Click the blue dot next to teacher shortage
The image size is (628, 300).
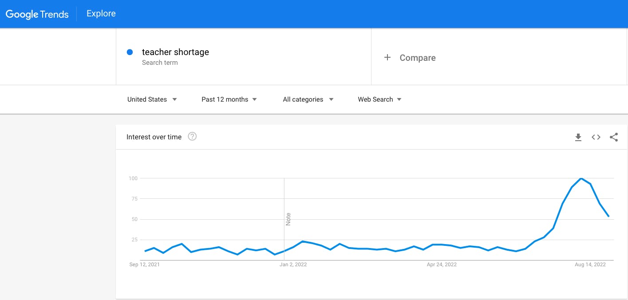[x=130, y=52]
